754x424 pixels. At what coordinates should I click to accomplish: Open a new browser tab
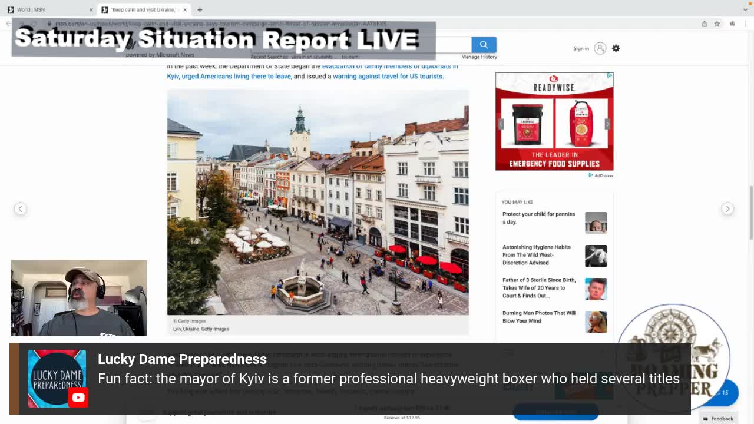(200, 9)
